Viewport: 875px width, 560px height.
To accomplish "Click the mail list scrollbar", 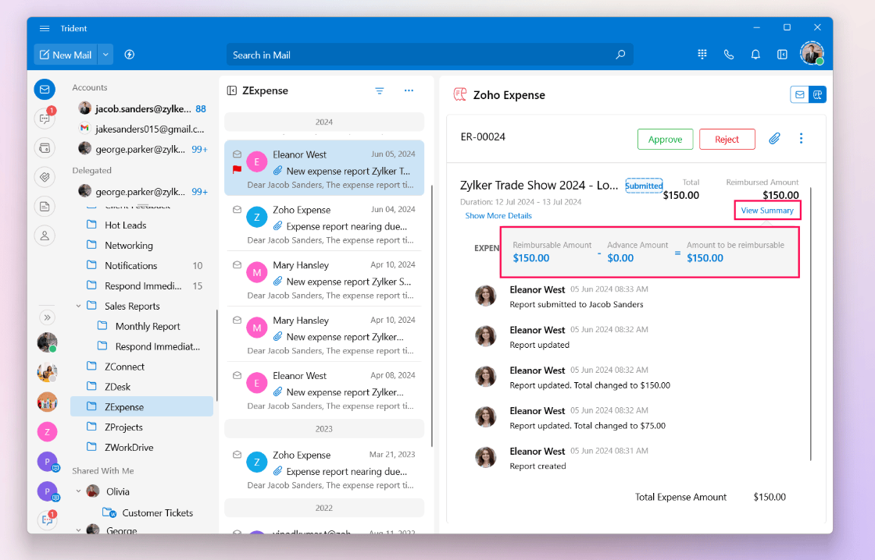I will [432, 316].
